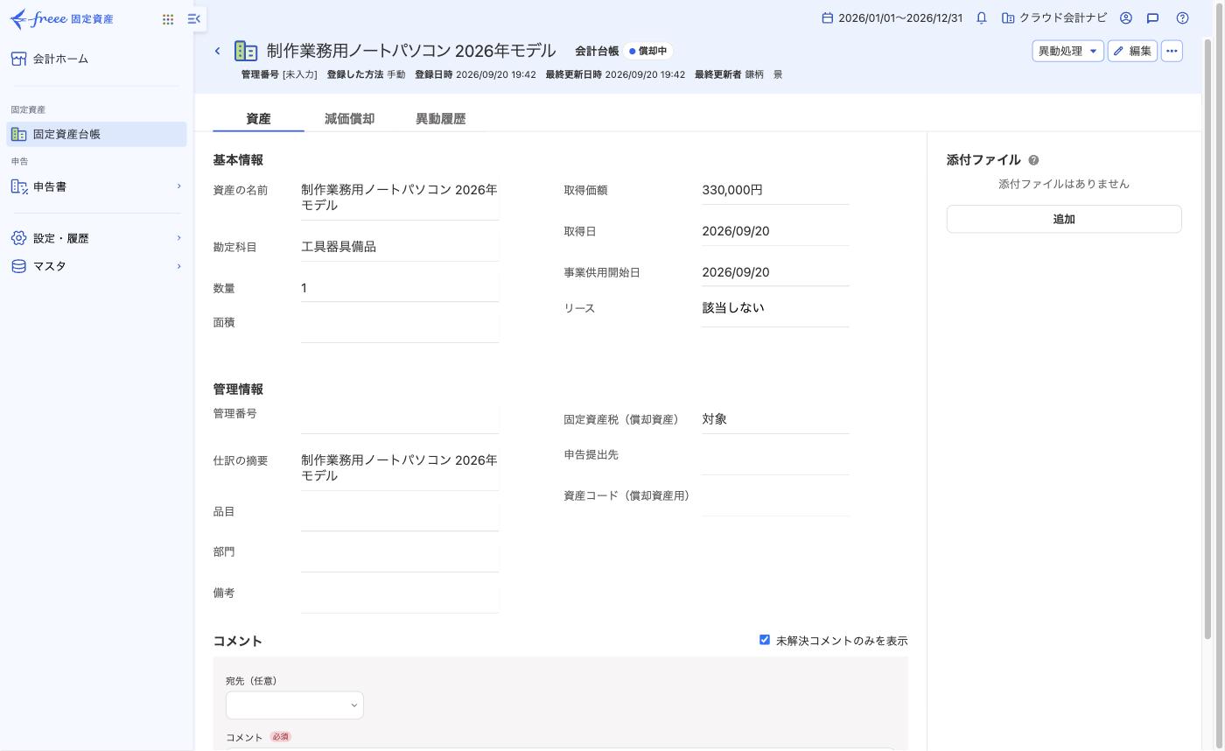This screenshot has width=1225, height=751.
Task: Click the asset icon beside the title
Action: click(x=246, y=51)
